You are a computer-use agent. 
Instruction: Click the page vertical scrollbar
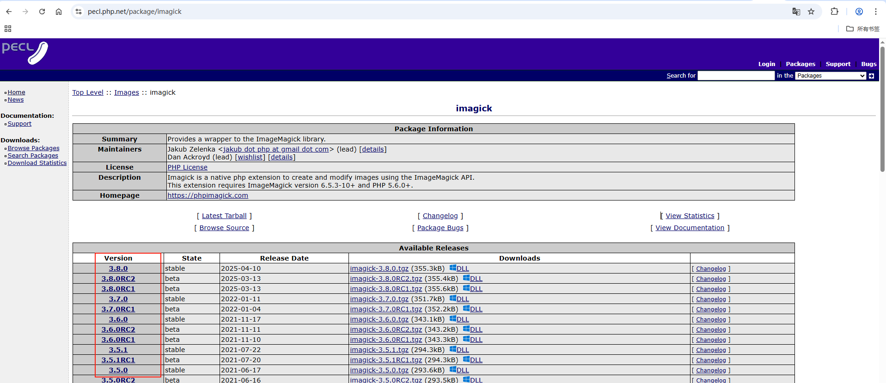tap(882, 109)
